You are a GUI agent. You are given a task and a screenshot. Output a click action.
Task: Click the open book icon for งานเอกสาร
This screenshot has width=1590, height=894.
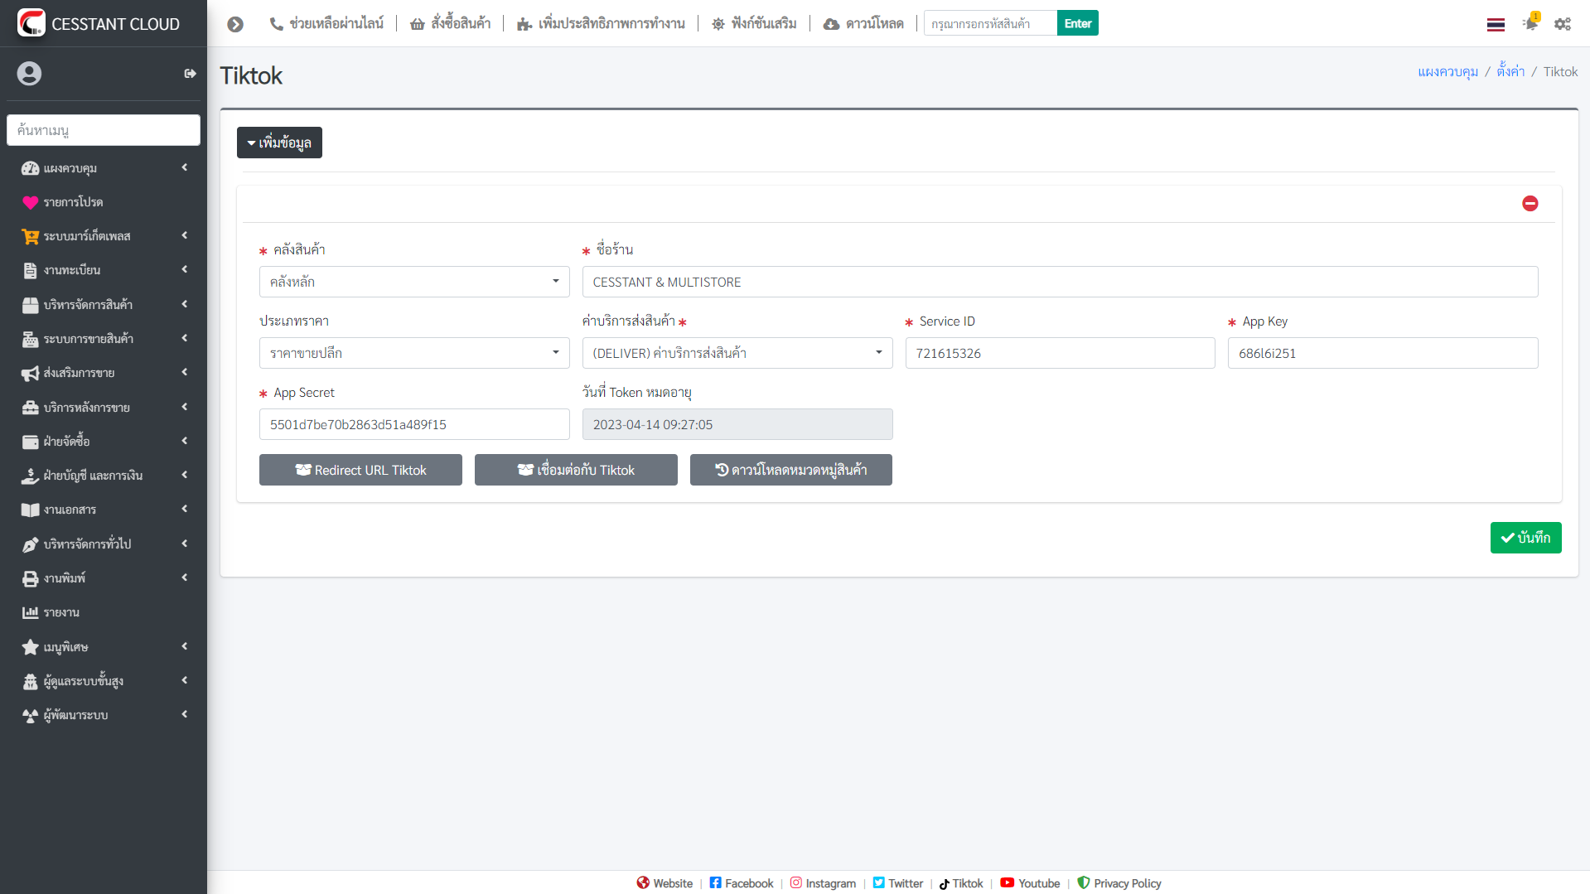point(30,510)
